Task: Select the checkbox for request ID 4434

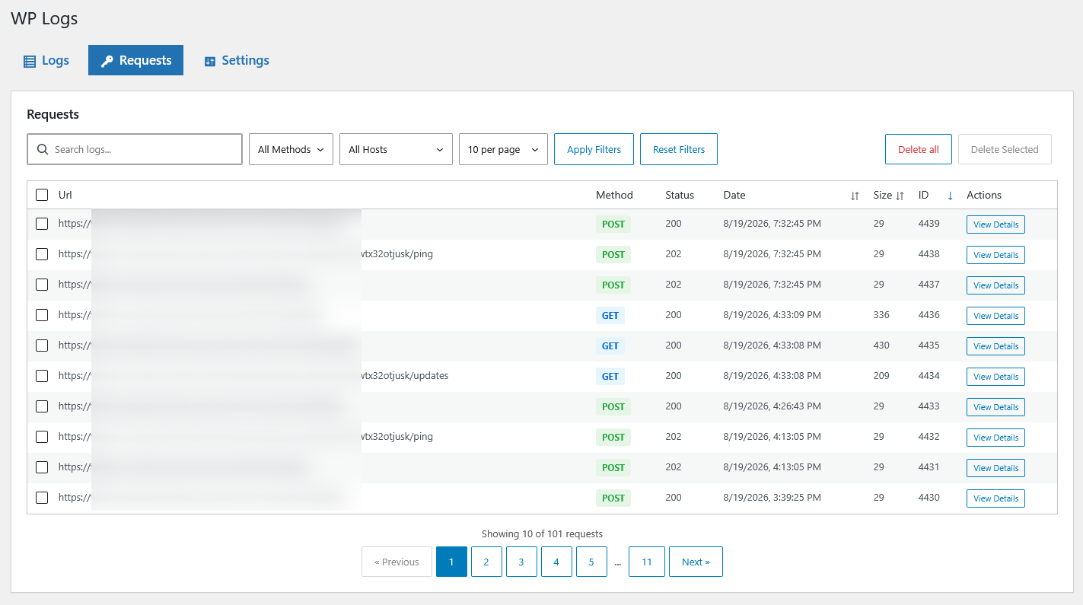Action: click(x=42, y=376)
